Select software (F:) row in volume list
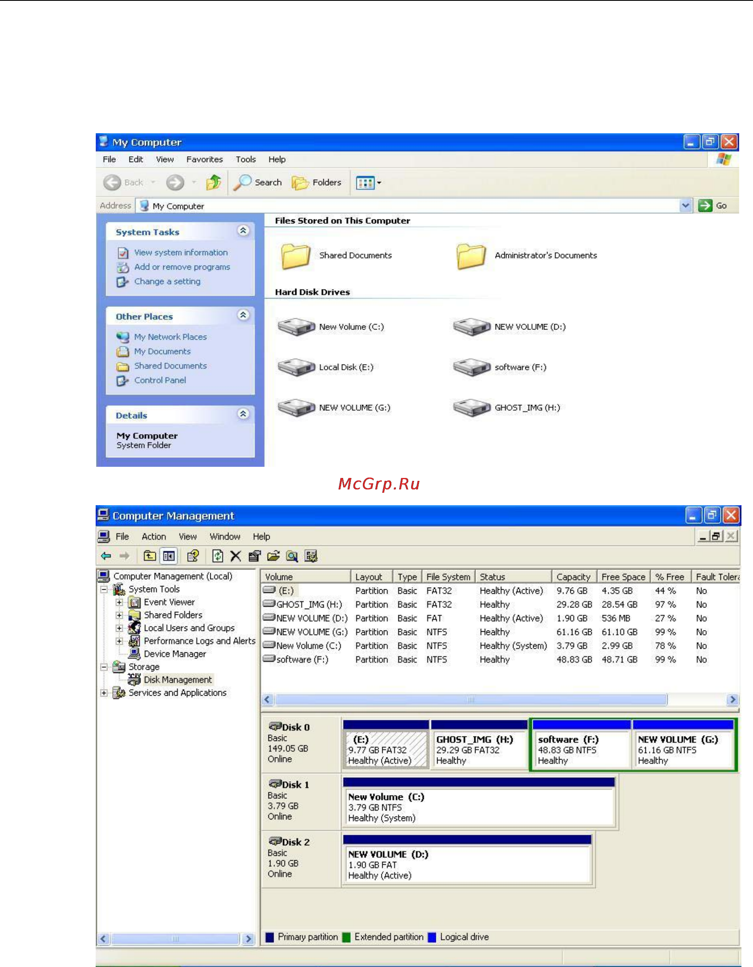Image resolution: width=753 pixels, height=967 pixels. point(500,660)
